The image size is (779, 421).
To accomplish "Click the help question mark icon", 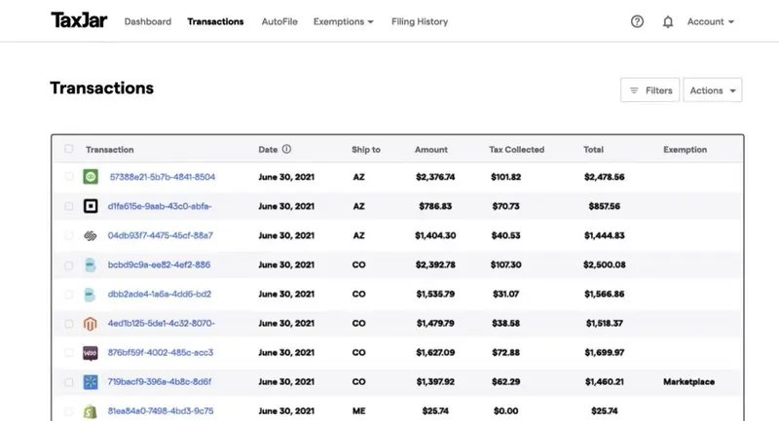I will [638, 21].
